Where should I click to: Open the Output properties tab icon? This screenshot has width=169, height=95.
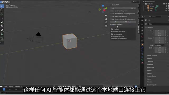142,27
